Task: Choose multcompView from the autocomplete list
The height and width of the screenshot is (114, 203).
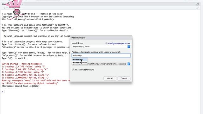Action: click(80, 63)
